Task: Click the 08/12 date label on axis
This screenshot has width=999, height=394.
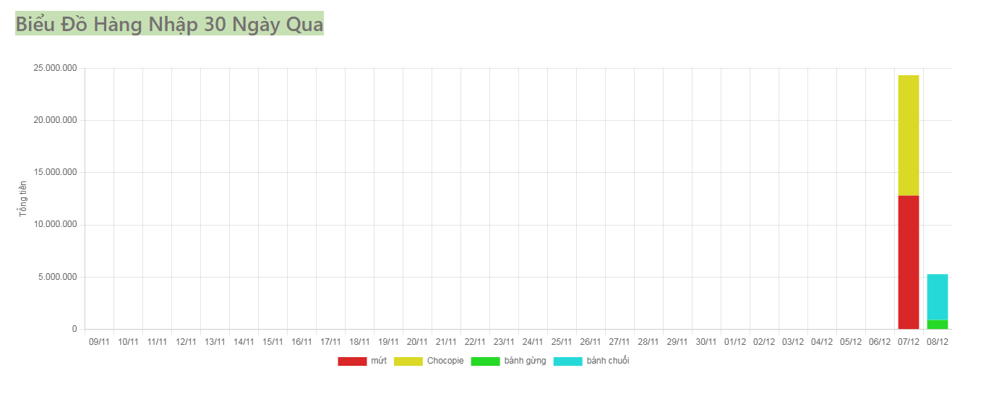Action: point(938,341)
